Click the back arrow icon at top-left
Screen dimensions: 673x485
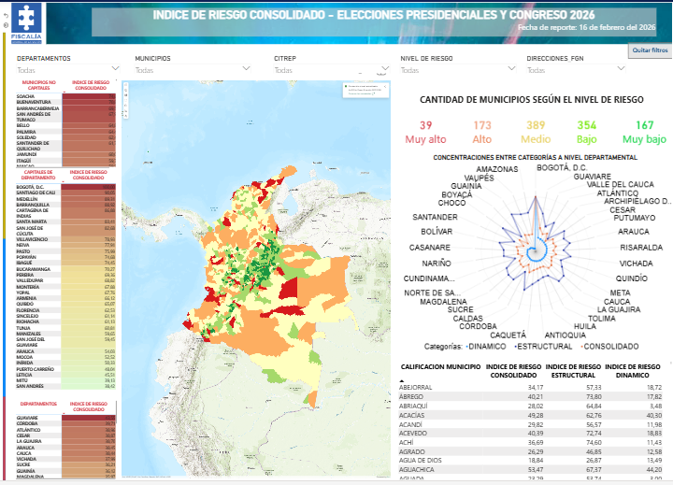[7, 16]
